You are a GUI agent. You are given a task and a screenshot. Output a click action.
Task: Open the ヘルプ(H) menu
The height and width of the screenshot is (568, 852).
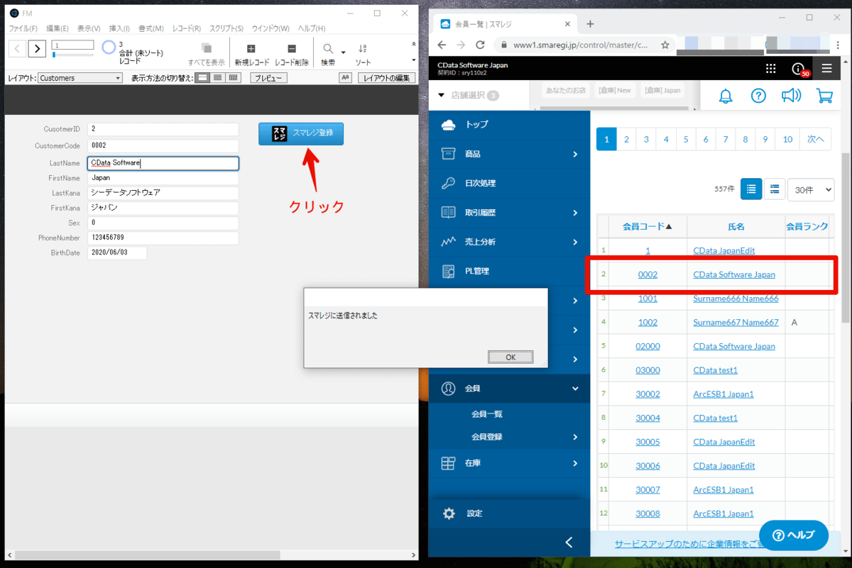tap(312, 28)
